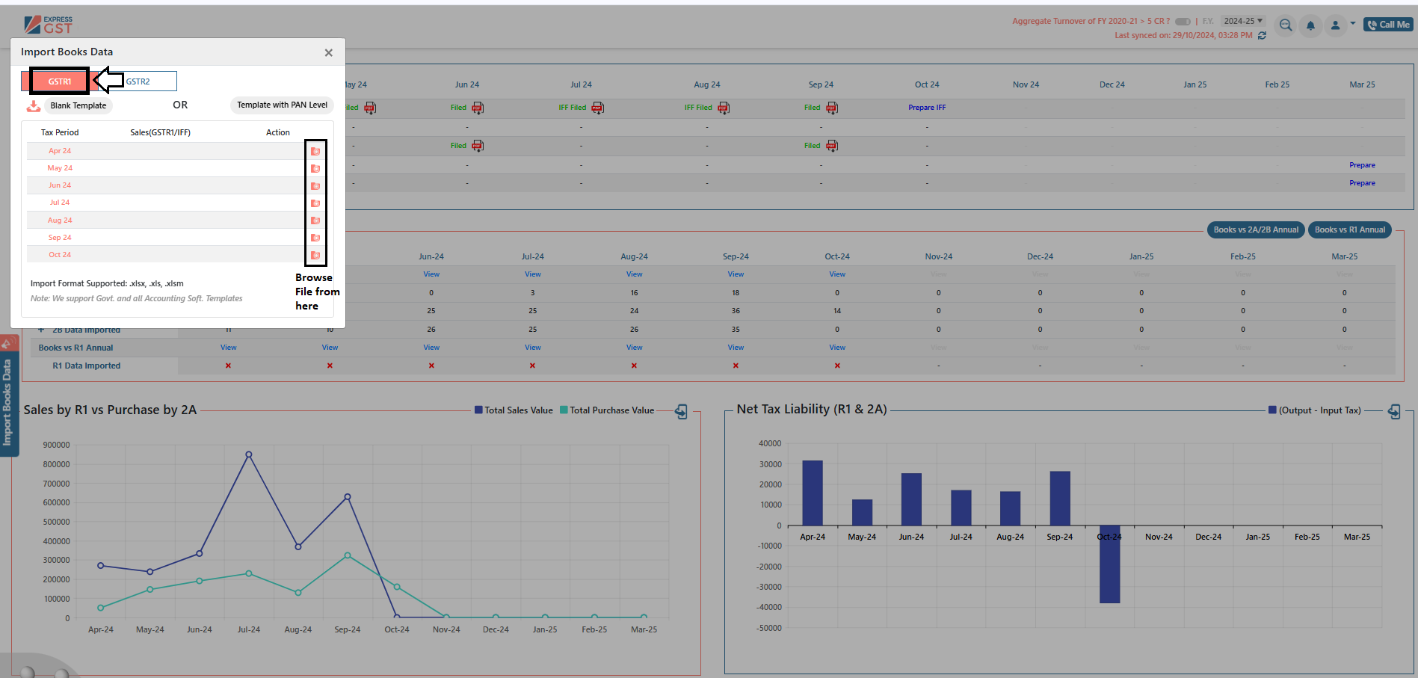Download the Blank Template
Viewport: 1418px width, 678px height.
pos(78,105)
